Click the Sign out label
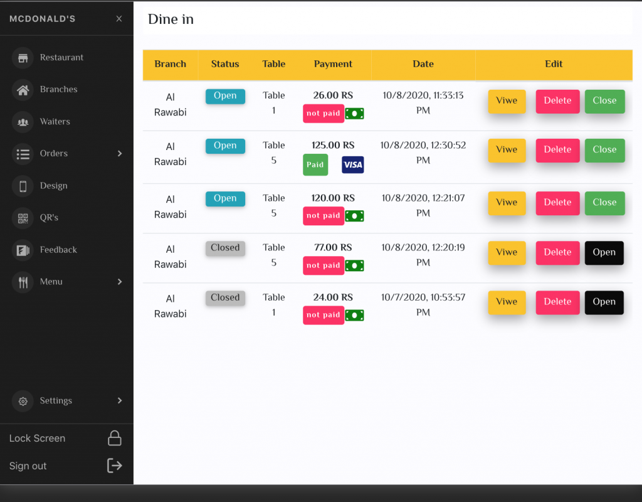642x502 pixels. [28, 466]
